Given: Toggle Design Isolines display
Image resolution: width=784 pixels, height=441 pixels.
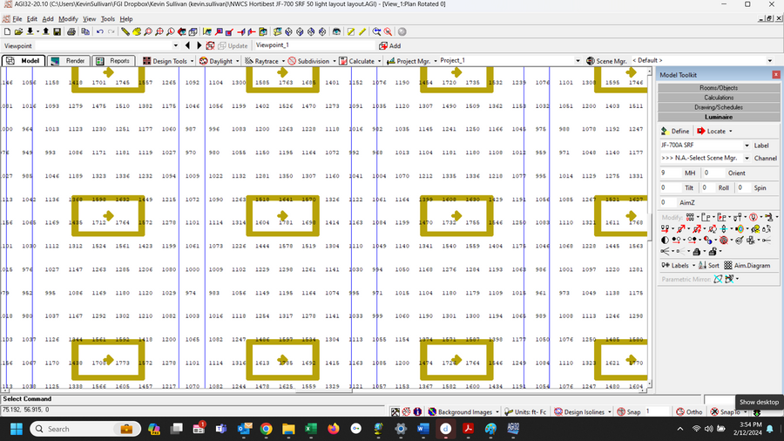Looking at the screenshot, I should tap(579, 411).
